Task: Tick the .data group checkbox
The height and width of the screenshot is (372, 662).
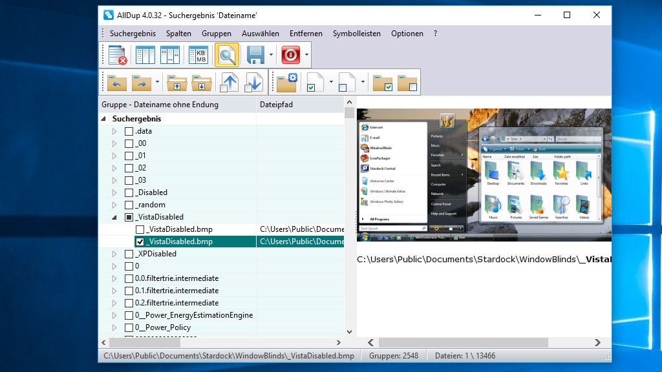Action: point(129,131)
